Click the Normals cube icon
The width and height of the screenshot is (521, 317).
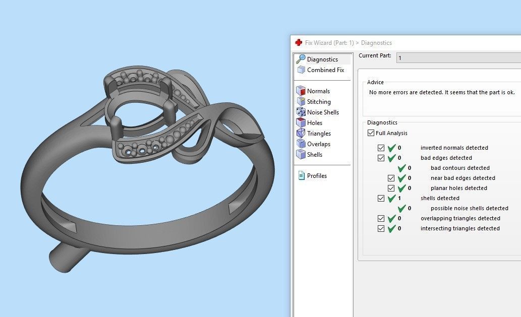301,91
